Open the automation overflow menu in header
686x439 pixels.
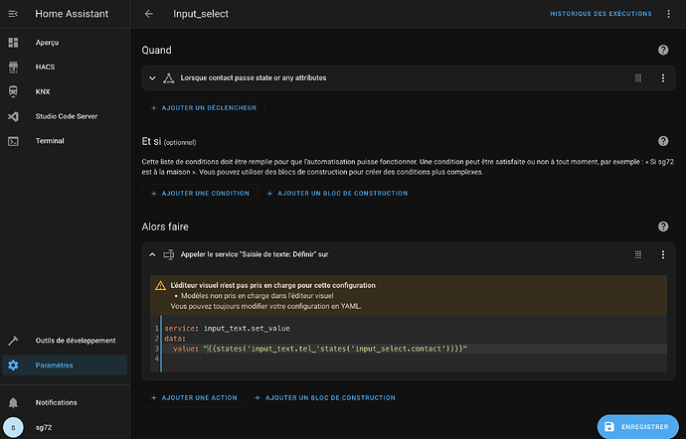coord(668,14)
